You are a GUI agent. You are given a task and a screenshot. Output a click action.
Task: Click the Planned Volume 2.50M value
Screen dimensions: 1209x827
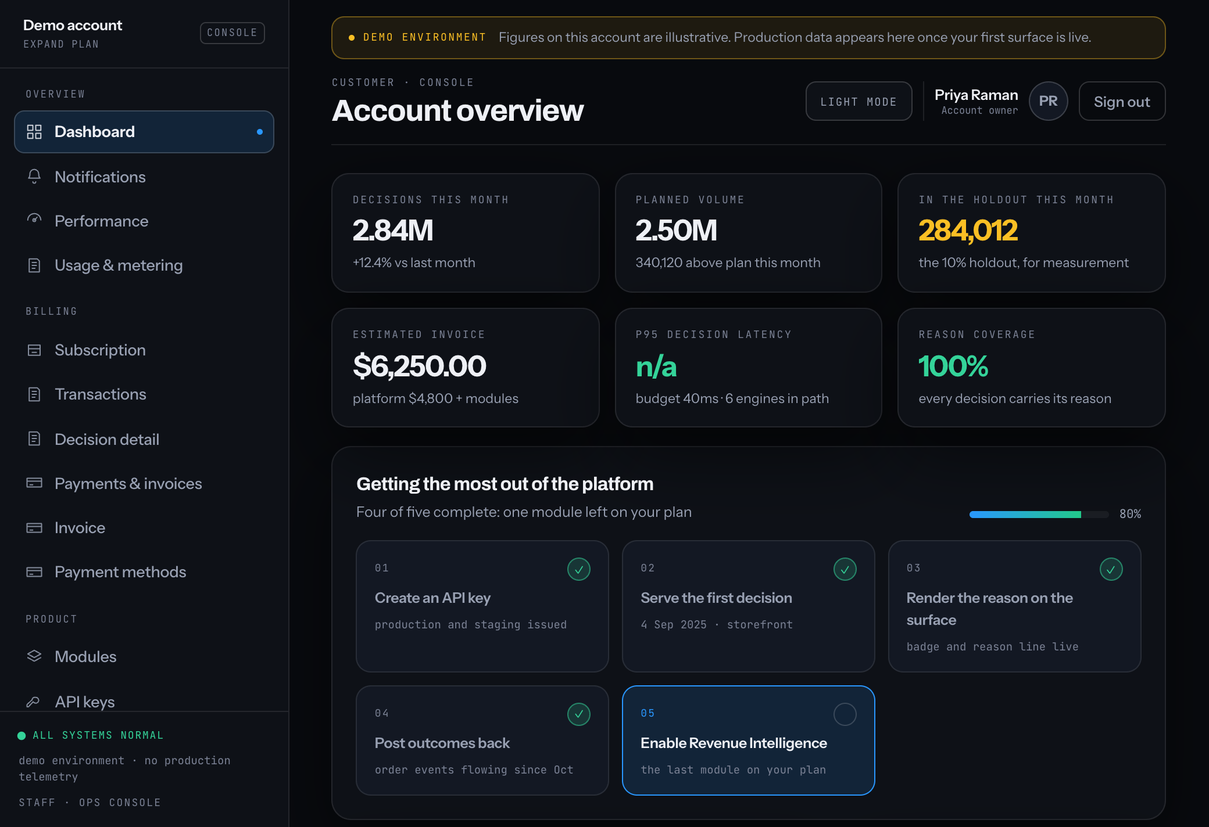click(676, 230)
